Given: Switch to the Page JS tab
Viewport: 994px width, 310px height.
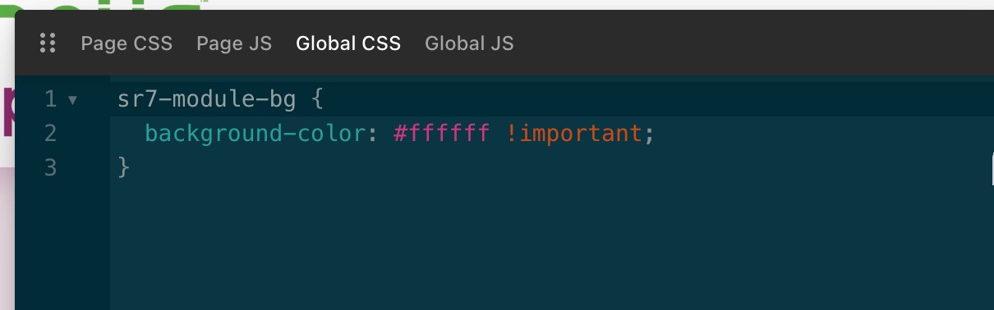Looking at the screenshot, I should click(x=234, y=43).
